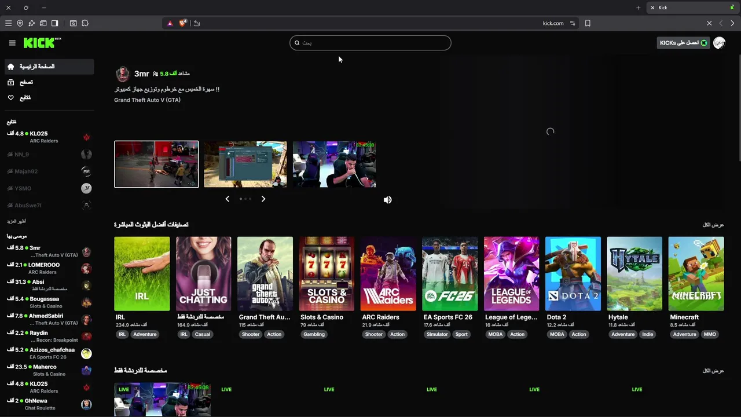Image resolution: width=741 pixels, height=417 pixels.
Task: Click Indie tag under Hytale
Action: click(647, 334)
